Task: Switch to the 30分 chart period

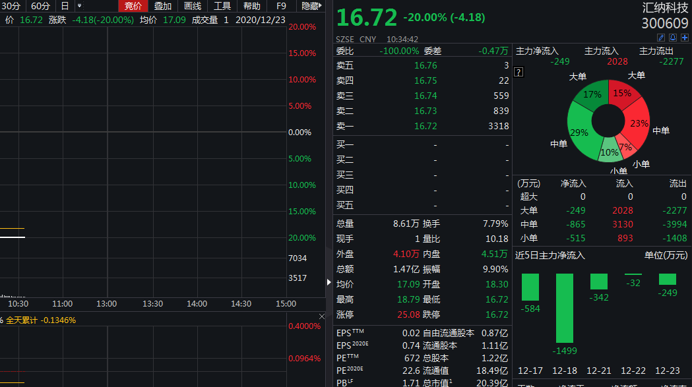Action: [11, 6]
